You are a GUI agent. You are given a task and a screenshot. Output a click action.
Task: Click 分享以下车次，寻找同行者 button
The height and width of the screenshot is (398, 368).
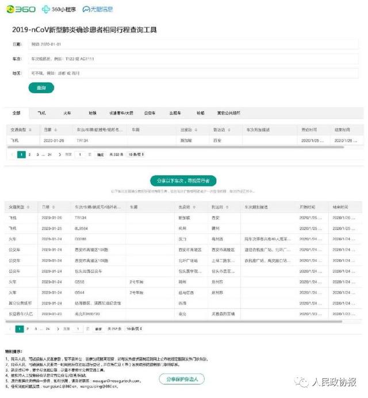(x=183, y=181)
